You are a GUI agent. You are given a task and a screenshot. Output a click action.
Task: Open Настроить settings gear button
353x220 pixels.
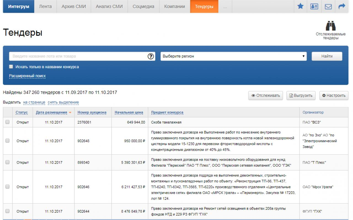click(334, 96)
